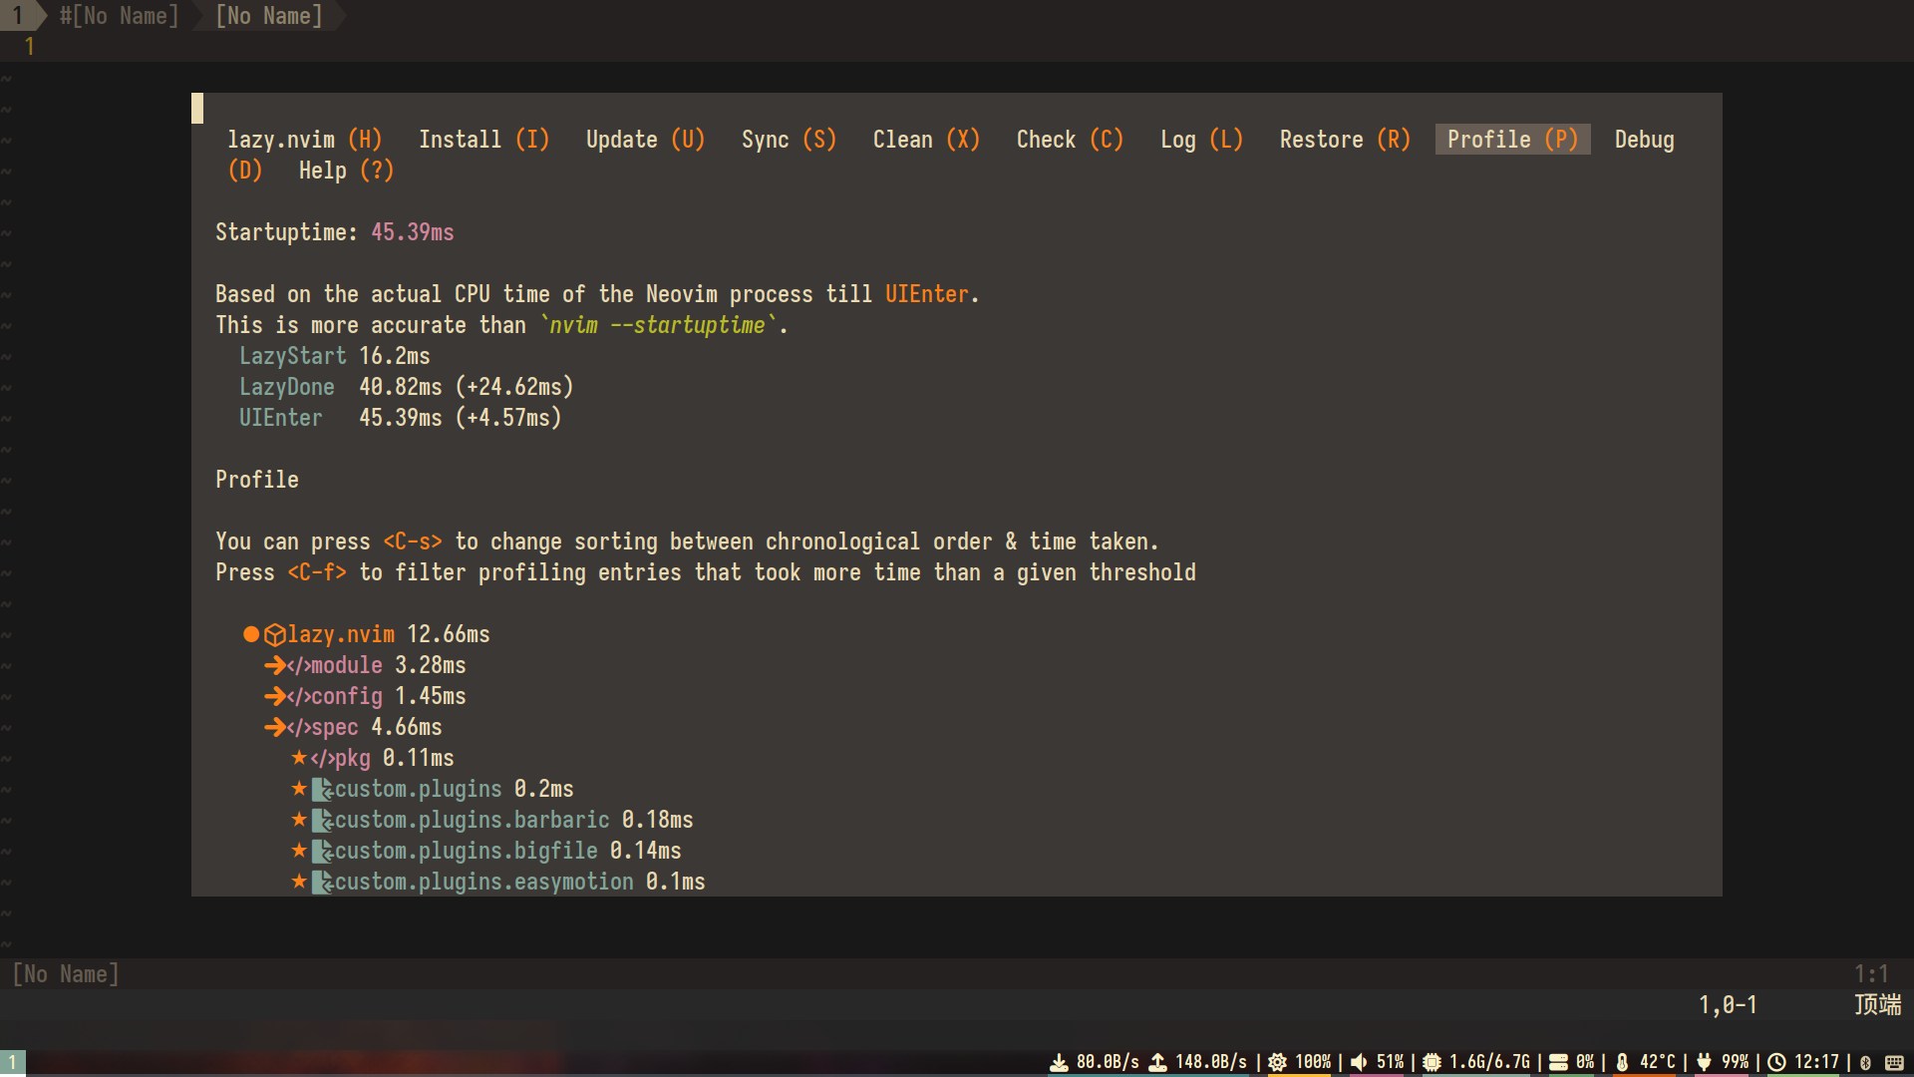Click the clock icon showing 12:17

tap(1776, 1062)
